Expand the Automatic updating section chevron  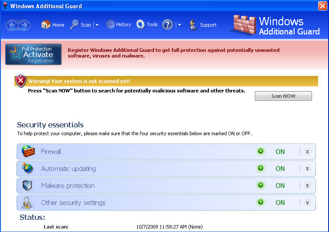[307, 168]
